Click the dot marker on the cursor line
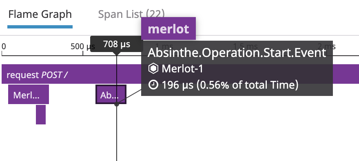359x161 pixels. (117, 104)
